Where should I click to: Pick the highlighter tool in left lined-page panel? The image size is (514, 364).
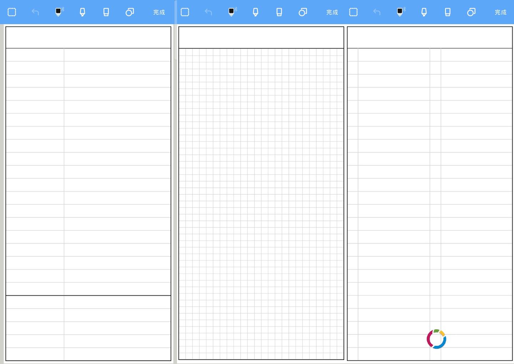pyautogui.click(x=82, y=12)
